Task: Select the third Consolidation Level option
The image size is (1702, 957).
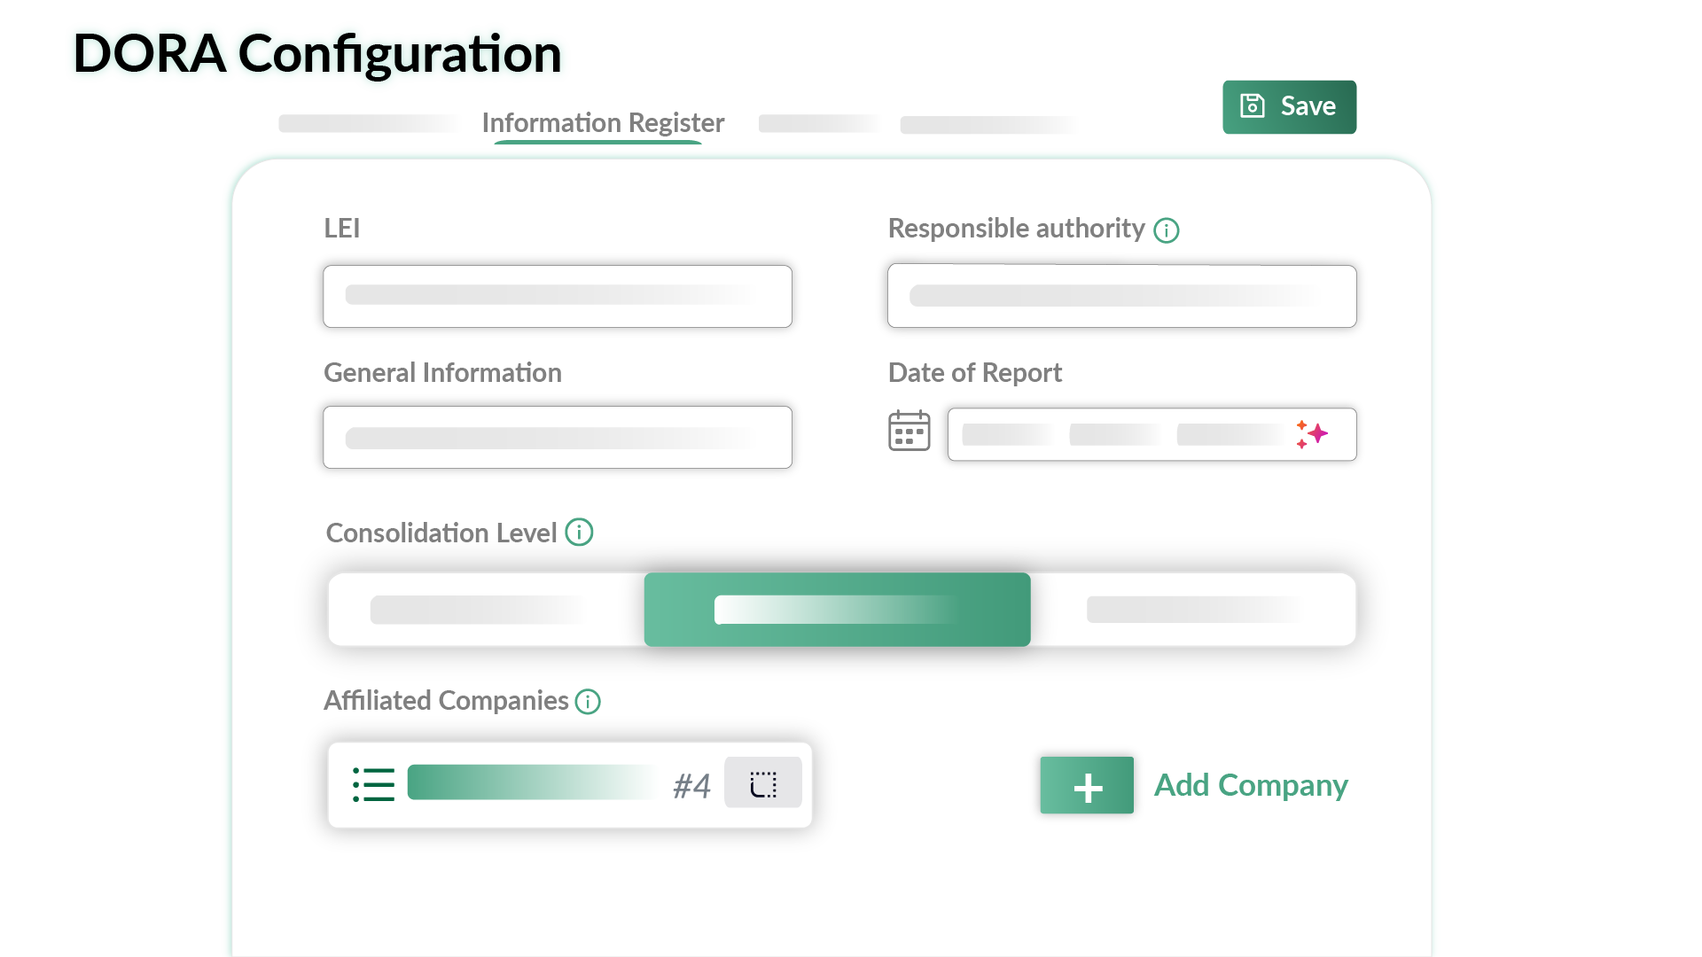Action: coord(1193,610)
